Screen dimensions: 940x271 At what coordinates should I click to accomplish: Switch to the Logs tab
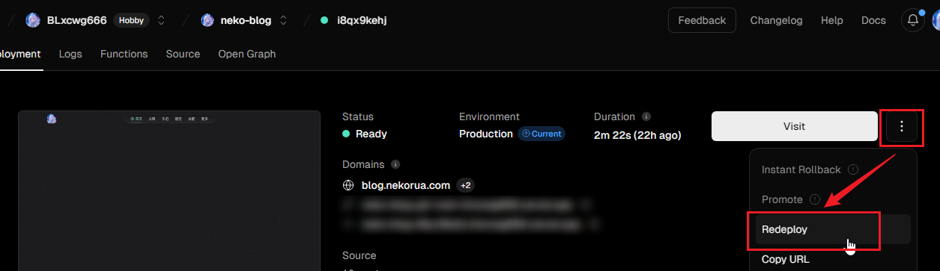(x=70, y=54)
